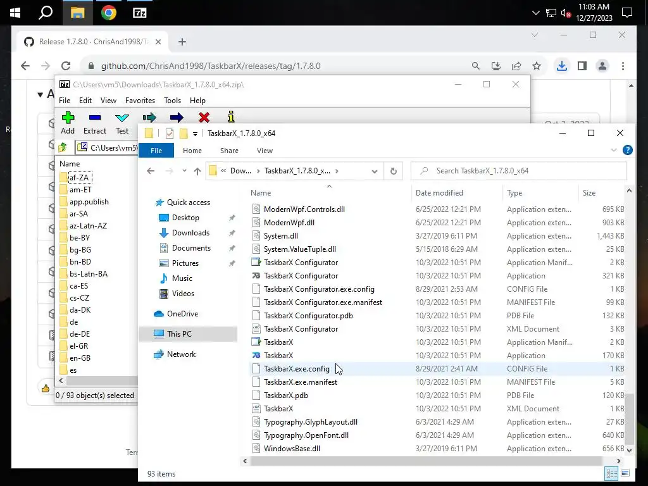Open taskbar search
Image resolution: width=648 pixels, height=486 pixels.
(x=46, y=13)
